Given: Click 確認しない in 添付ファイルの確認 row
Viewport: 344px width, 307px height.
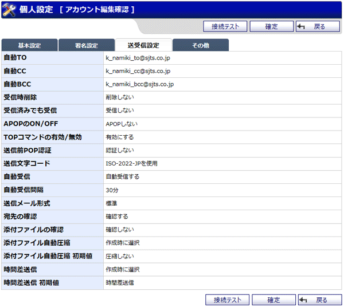Looking at the screenshot, I should click(x=120, y=230).
